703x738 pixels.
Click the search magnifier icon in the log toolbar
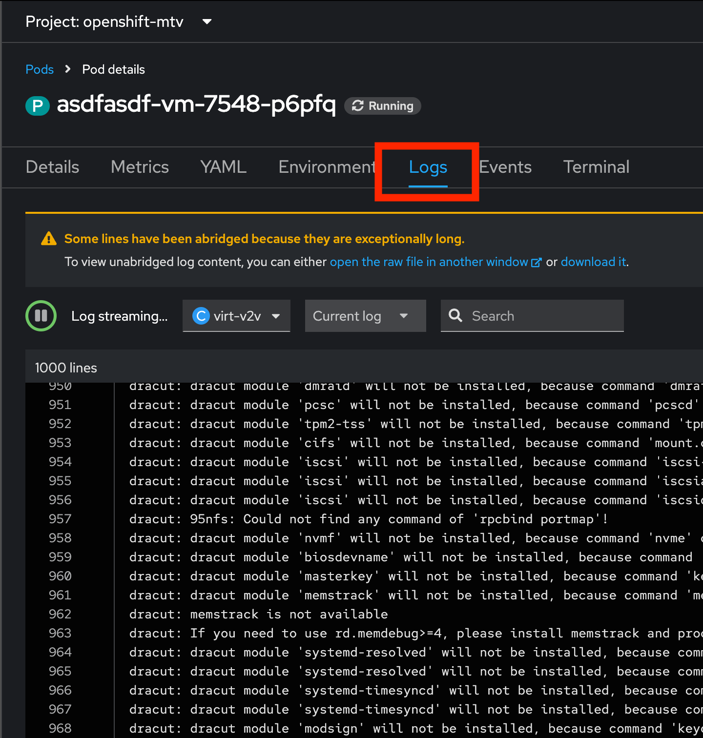pyautogui.click(x=455, y=316)
